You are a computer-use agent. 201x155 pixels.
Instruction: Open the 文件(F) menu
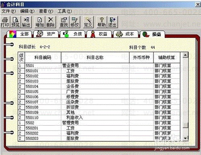8,11
